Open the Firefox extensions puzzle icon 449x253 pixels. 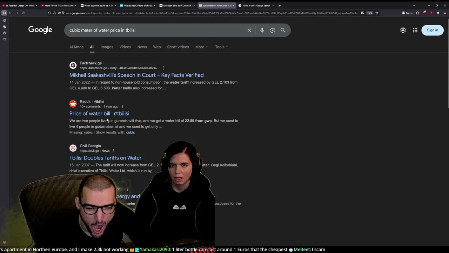coord(417,13)
